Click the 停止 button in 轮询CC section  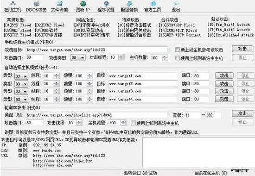point(242,122)
